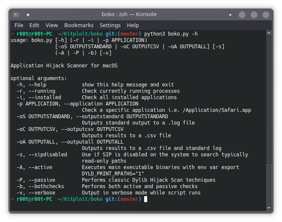Click 'Performs classic Dylib Hijack Scan techniques'
The height and width of the screenshot is (222, 282).
[x=148, y=180]
